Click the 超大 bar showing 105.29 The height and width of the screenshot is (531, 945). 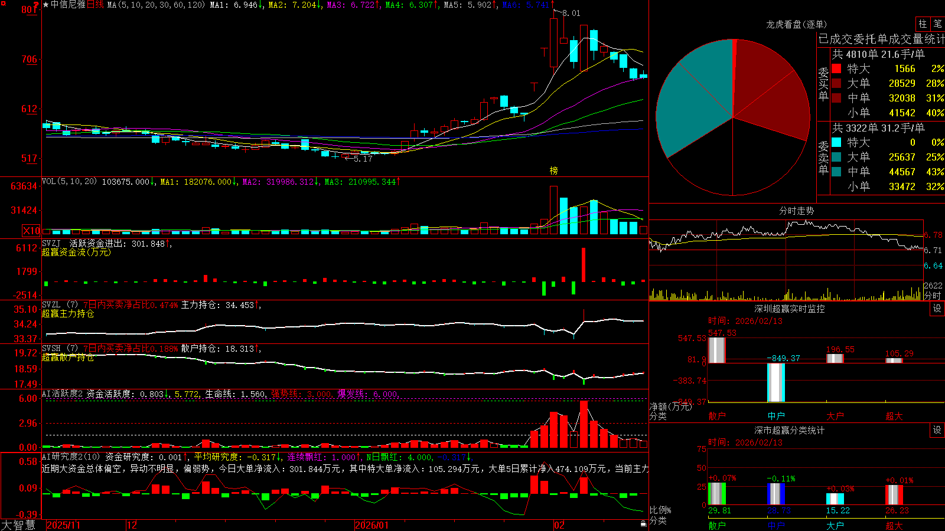click(894, 360)
